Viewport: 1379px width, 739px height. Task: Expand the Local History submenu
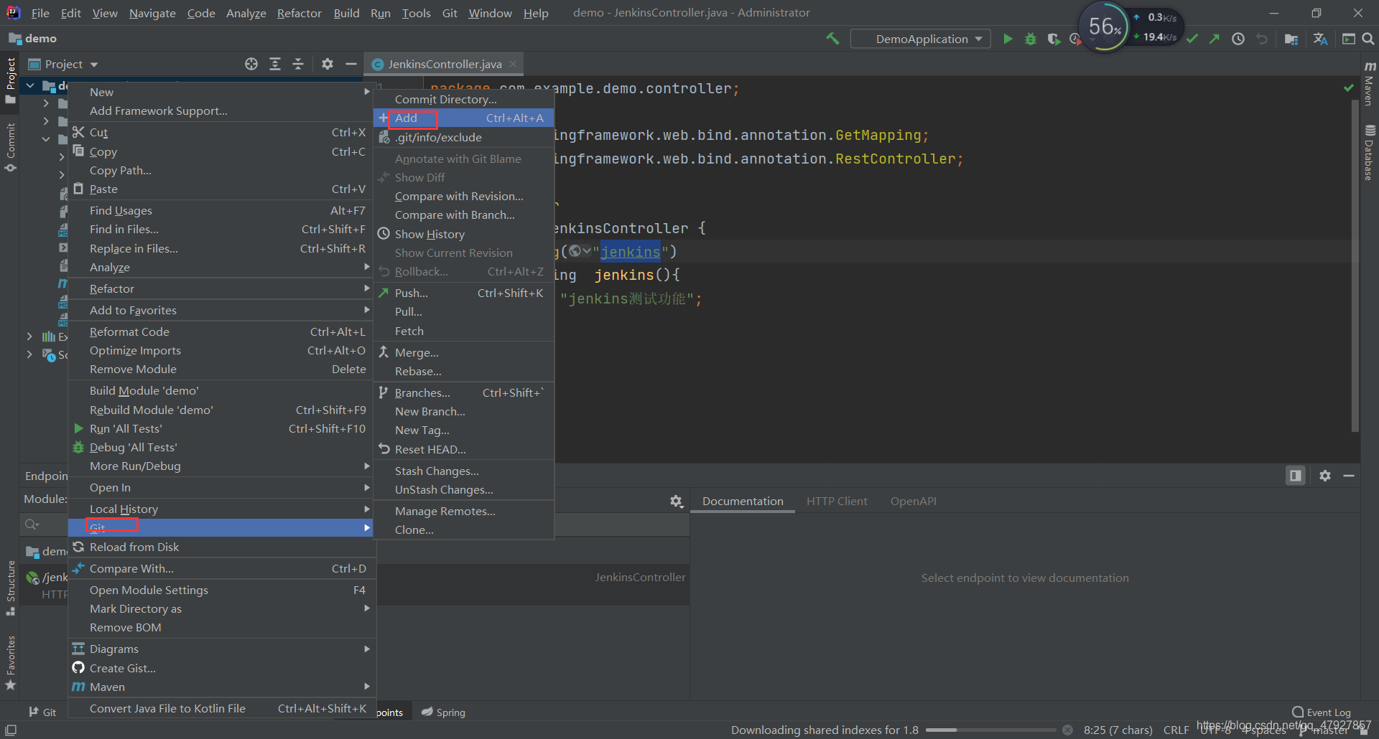222,509
